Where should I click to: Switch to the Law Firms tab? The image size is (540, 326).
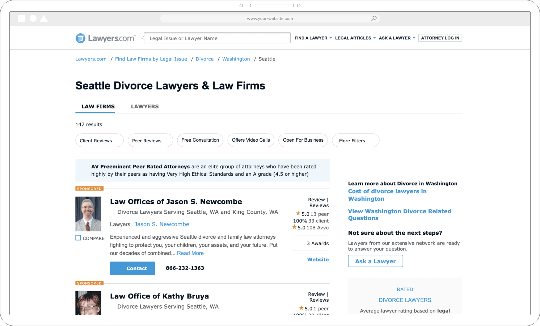(x=98, y=106)
